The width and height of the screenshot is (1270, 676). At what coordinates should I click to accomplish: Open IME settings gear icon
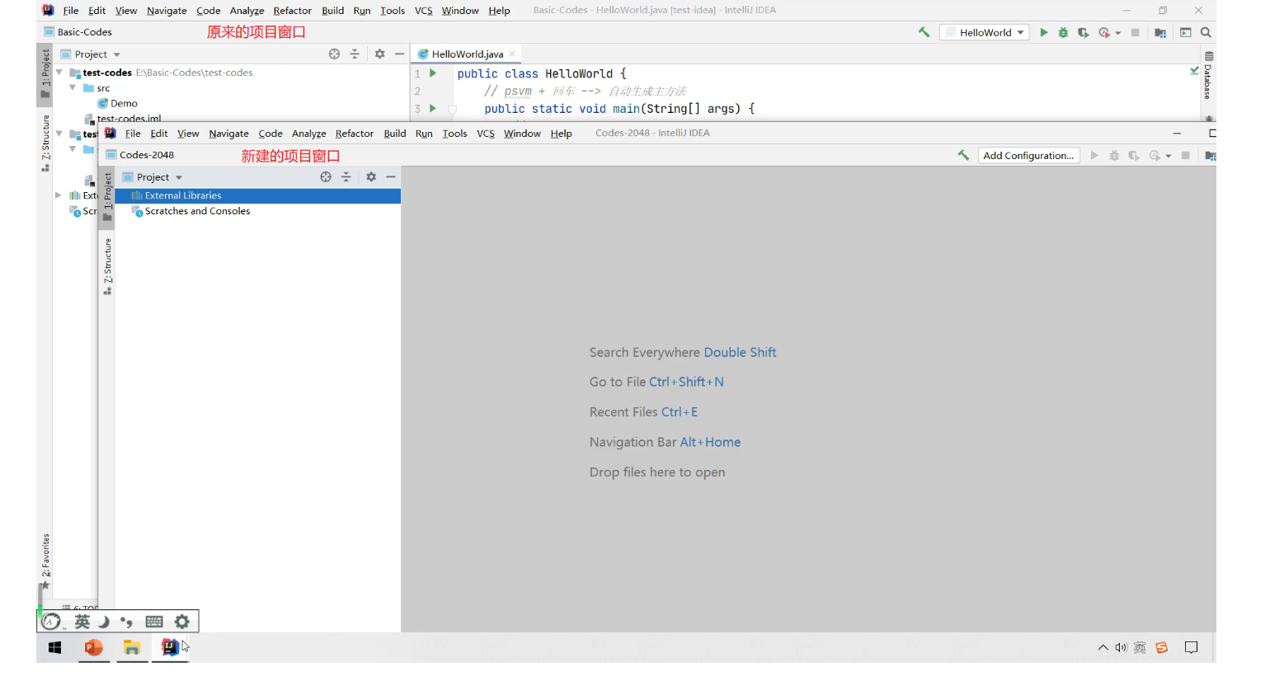[x=182, y=622]
